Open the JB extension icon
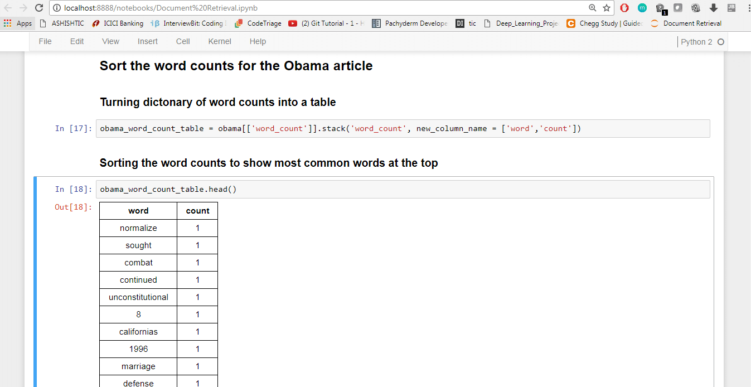Screen dimensions: 751x387 pos(731,8)
